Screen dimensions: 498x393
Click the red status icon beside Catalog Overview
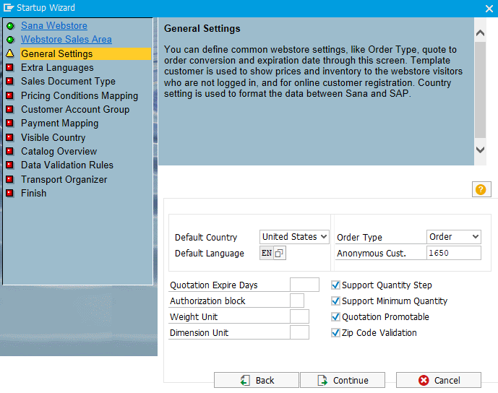[10, 151]
